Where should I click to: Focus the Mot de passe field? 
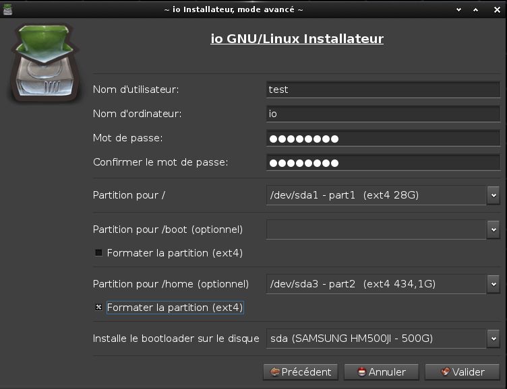pos(384,138)
